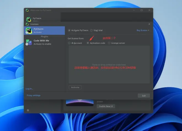The image size is (182, 131).
Task: Click the 'PyCharm 2023.1' text in Welcome window
Action: tap(37, 20)
